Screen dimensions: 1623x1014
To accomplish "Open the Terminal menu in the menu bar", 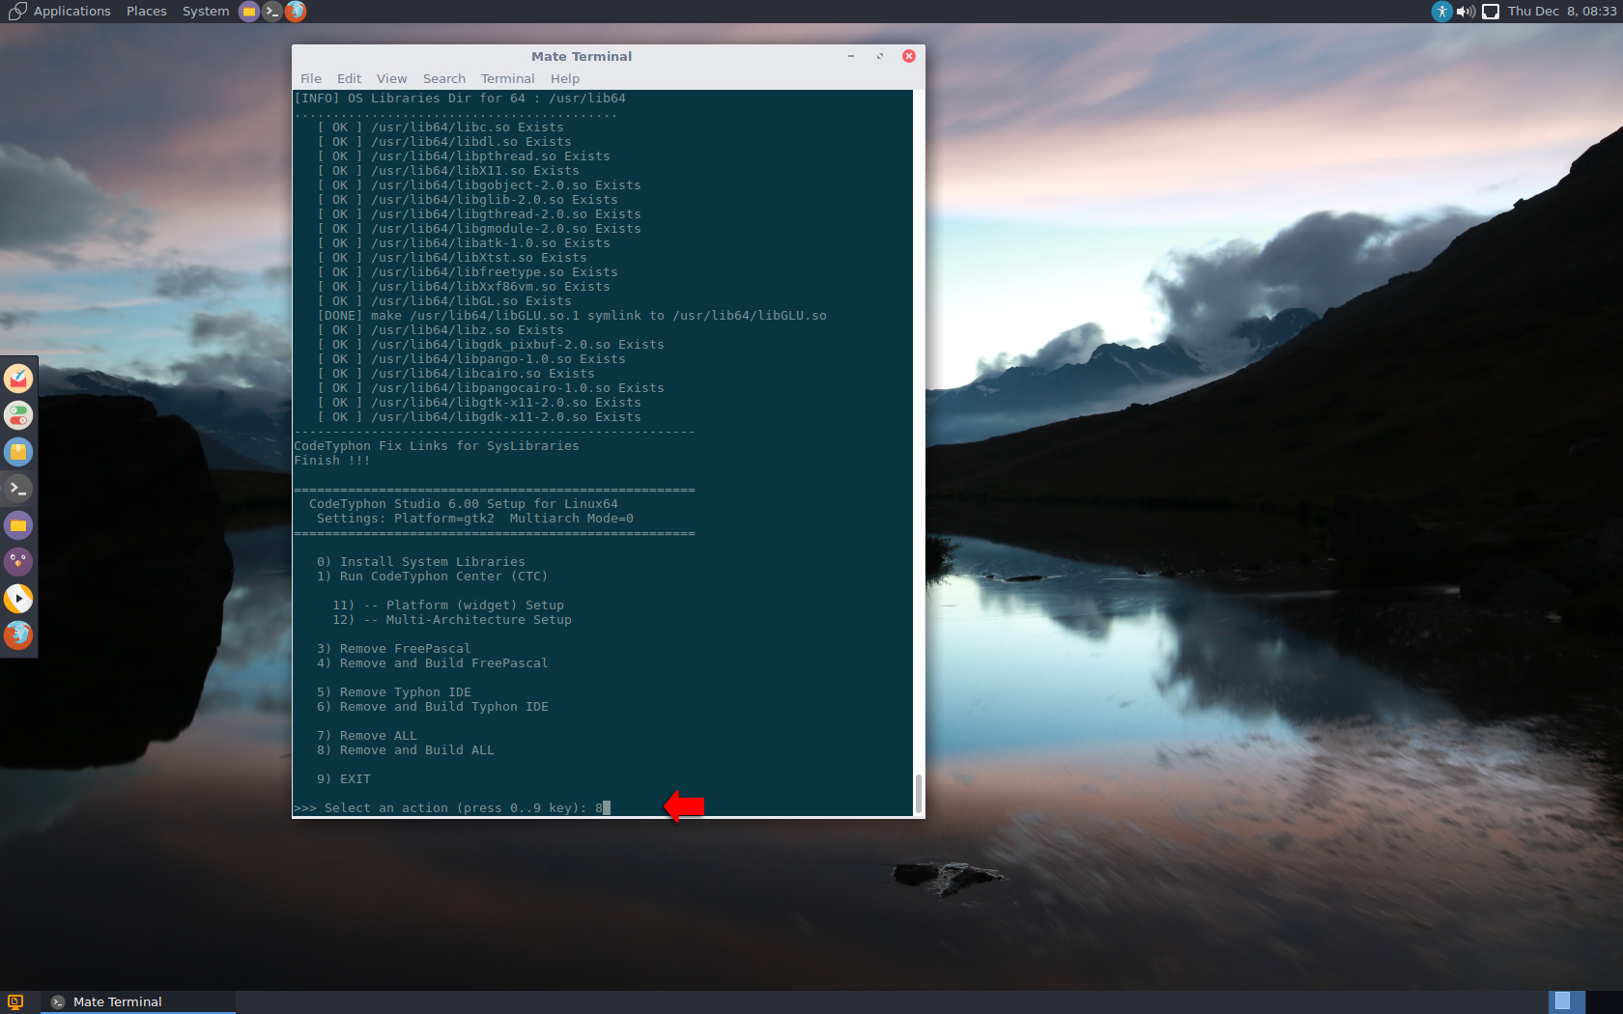I will pyautogui.click(x=507, y=79).
